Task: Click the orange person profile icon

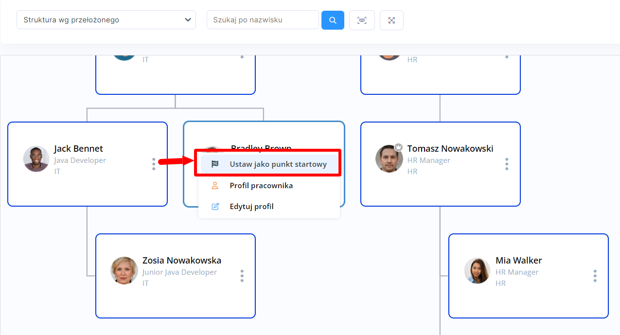Action: coord(215,185)
